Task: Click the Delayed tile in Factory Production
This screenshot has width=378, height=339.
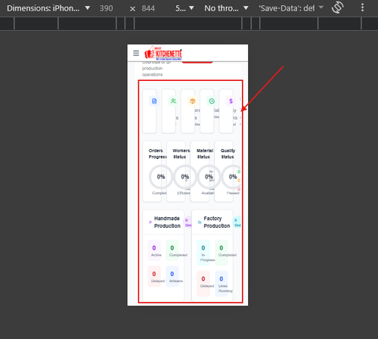Action: [x=203, y=284]
